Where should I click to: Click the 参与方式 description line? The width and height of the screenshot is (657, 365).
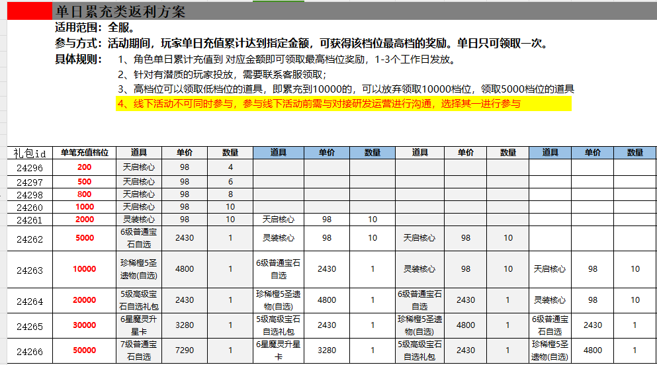coord(302,43)
